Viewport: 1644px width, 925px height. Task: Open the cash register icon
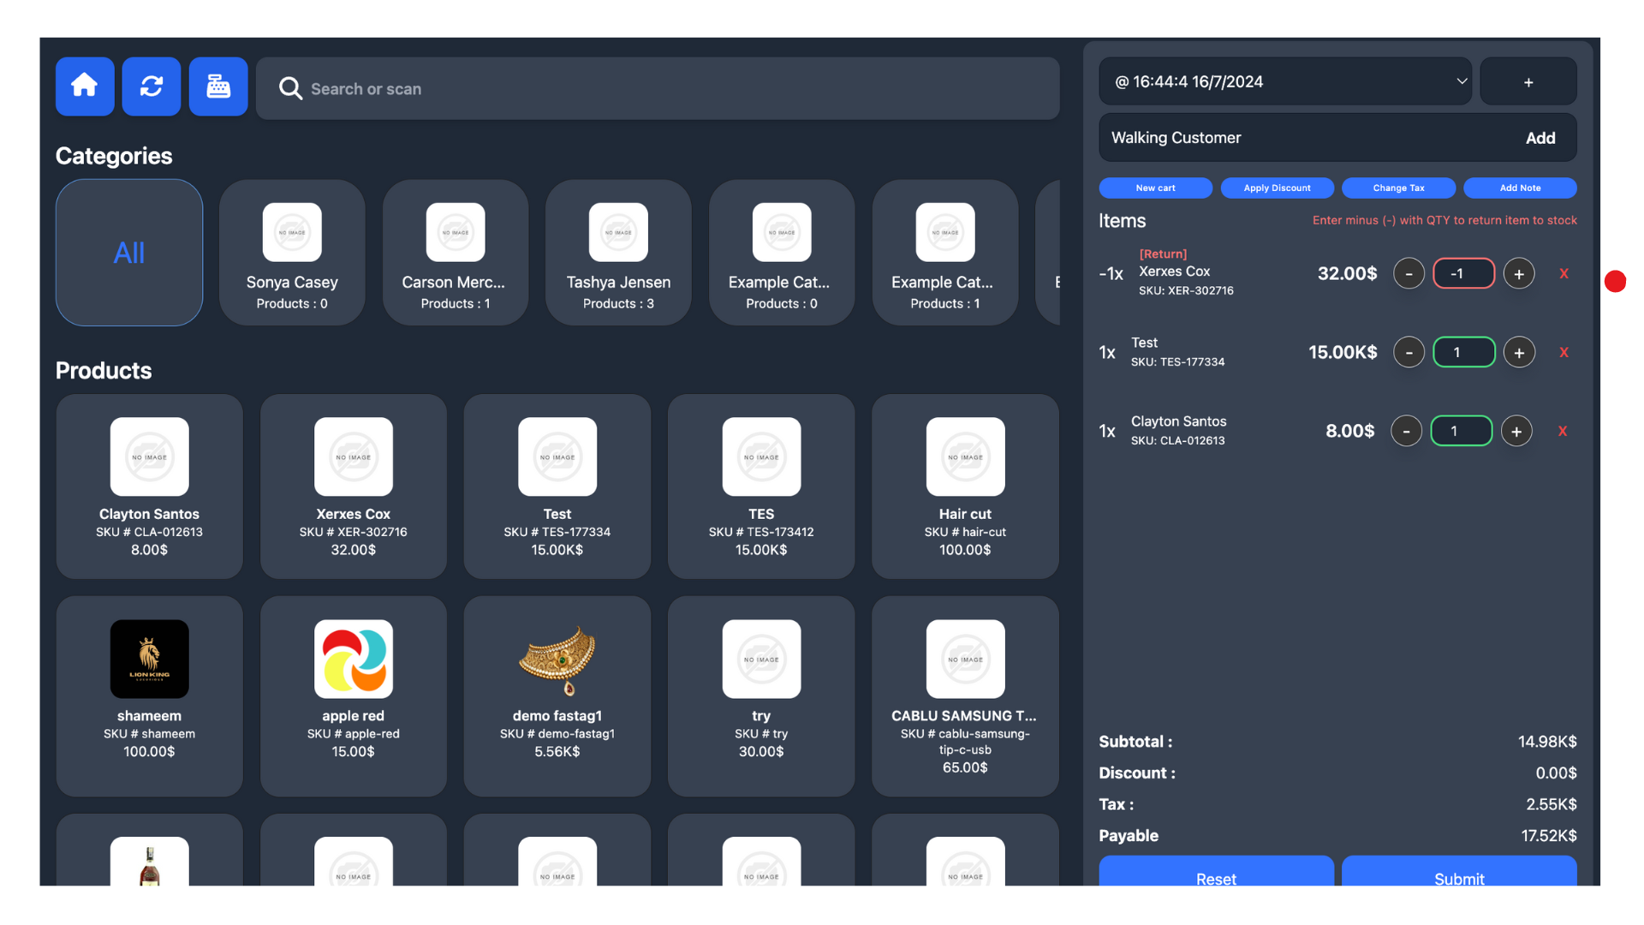[x=218, y=87]
